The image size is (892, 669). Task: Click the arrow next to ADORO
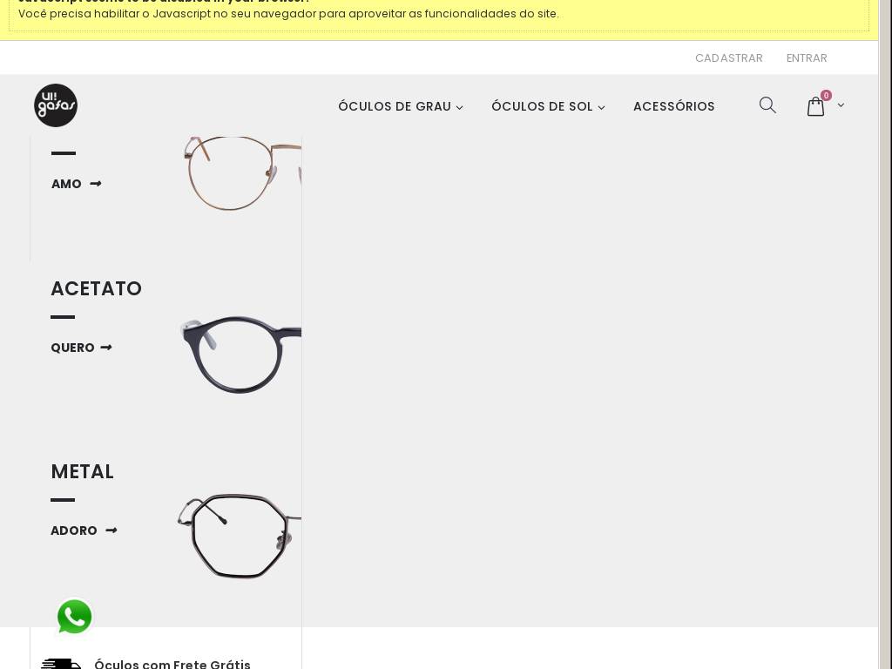(111, 530)
